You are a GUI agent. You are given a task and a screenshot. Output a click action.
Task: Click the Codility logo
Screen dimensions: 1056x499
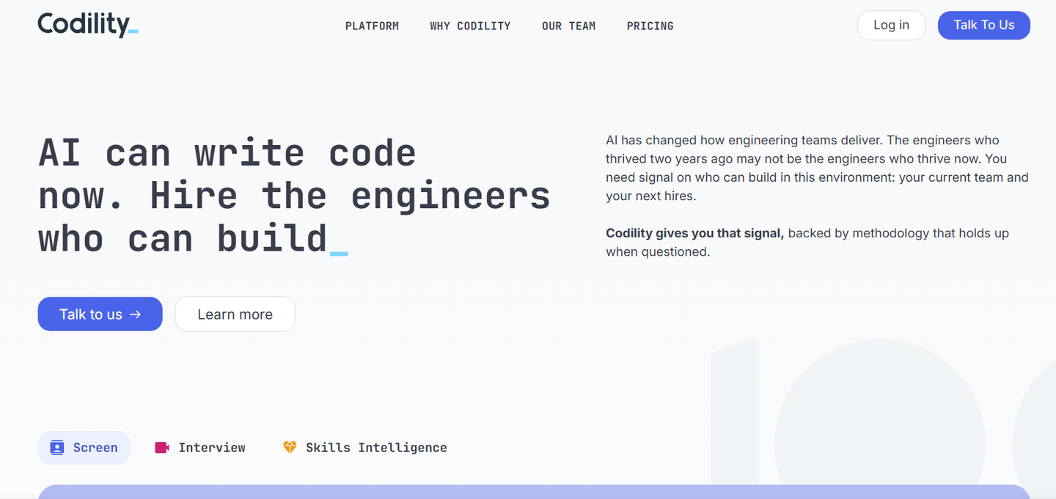[x=88, y=25]
